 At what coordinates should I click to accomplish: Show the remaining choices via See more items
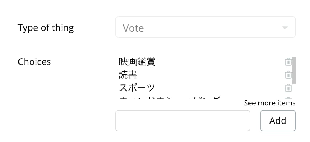pos(270,103)
